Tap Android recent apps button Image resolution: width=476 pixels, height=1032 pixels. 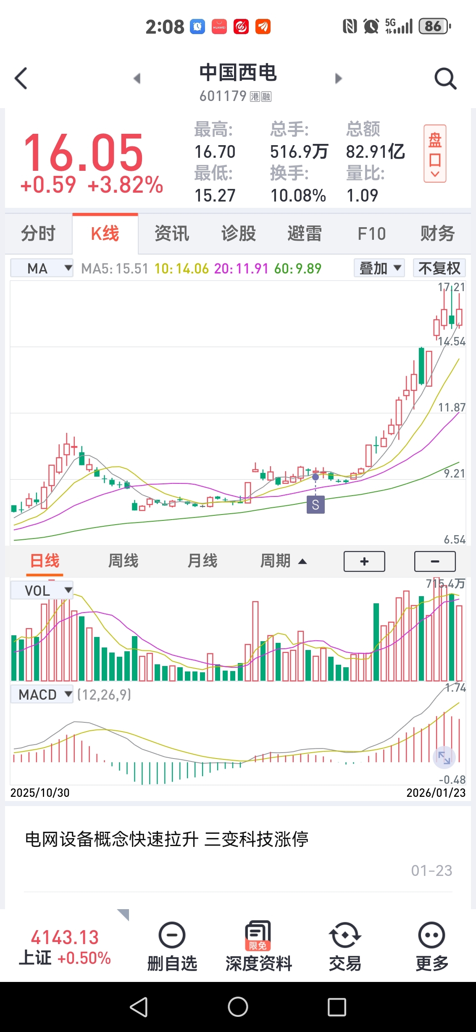(337, 1007)
